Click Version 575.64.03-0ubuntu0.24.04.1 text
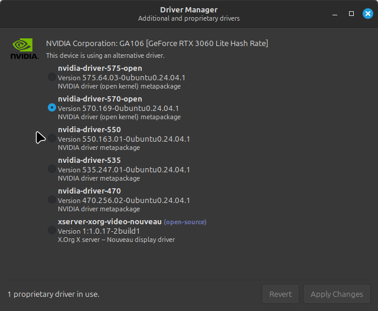The height and width of the screenshot is (311, 378). [x=122, y=78]
